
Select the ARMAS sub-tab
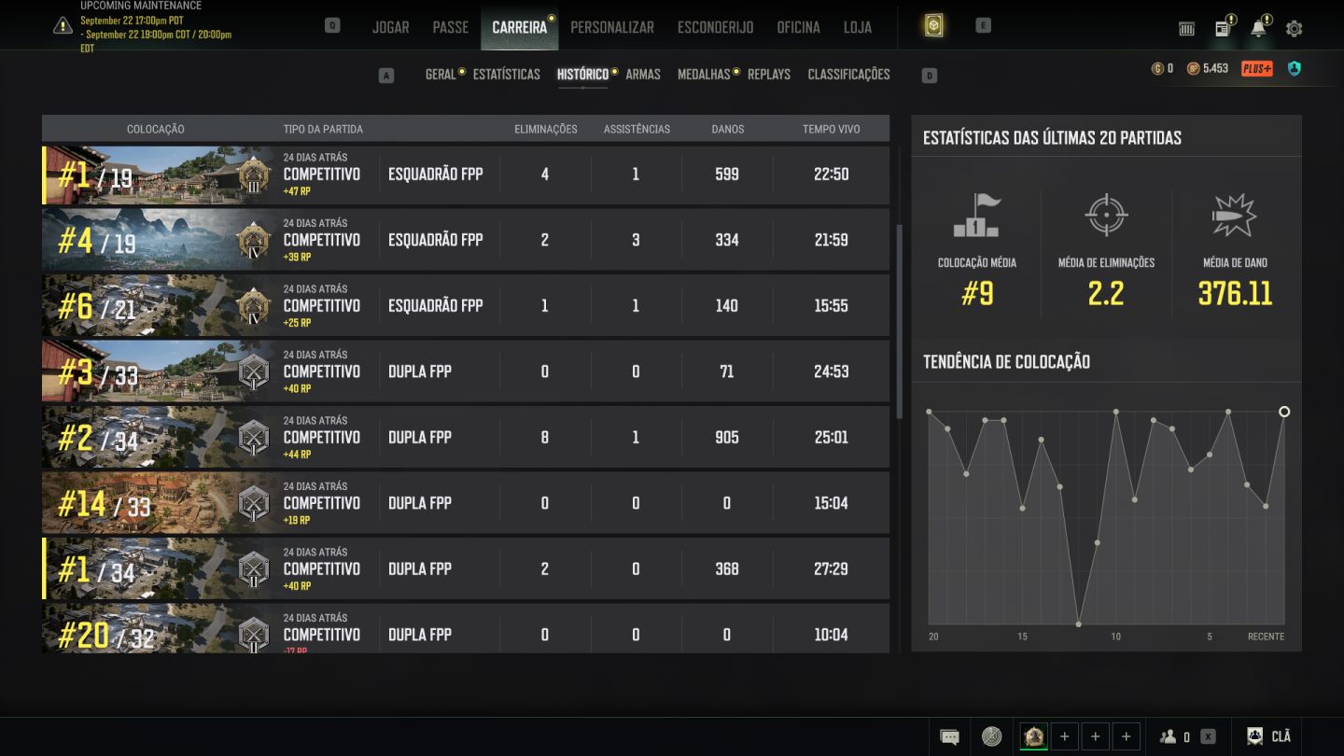coord(643,75)
